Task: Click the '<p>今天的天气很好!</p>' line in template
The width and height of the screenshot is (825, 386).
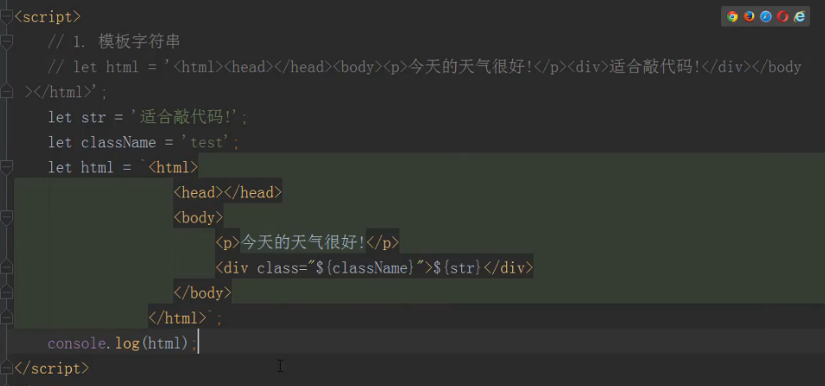Action: point(307,242)
